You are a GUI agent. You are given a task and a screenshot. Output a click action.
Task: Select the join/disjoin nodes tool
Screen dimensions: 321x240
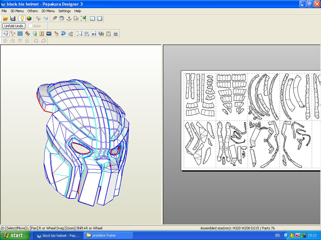click(13, 34)
